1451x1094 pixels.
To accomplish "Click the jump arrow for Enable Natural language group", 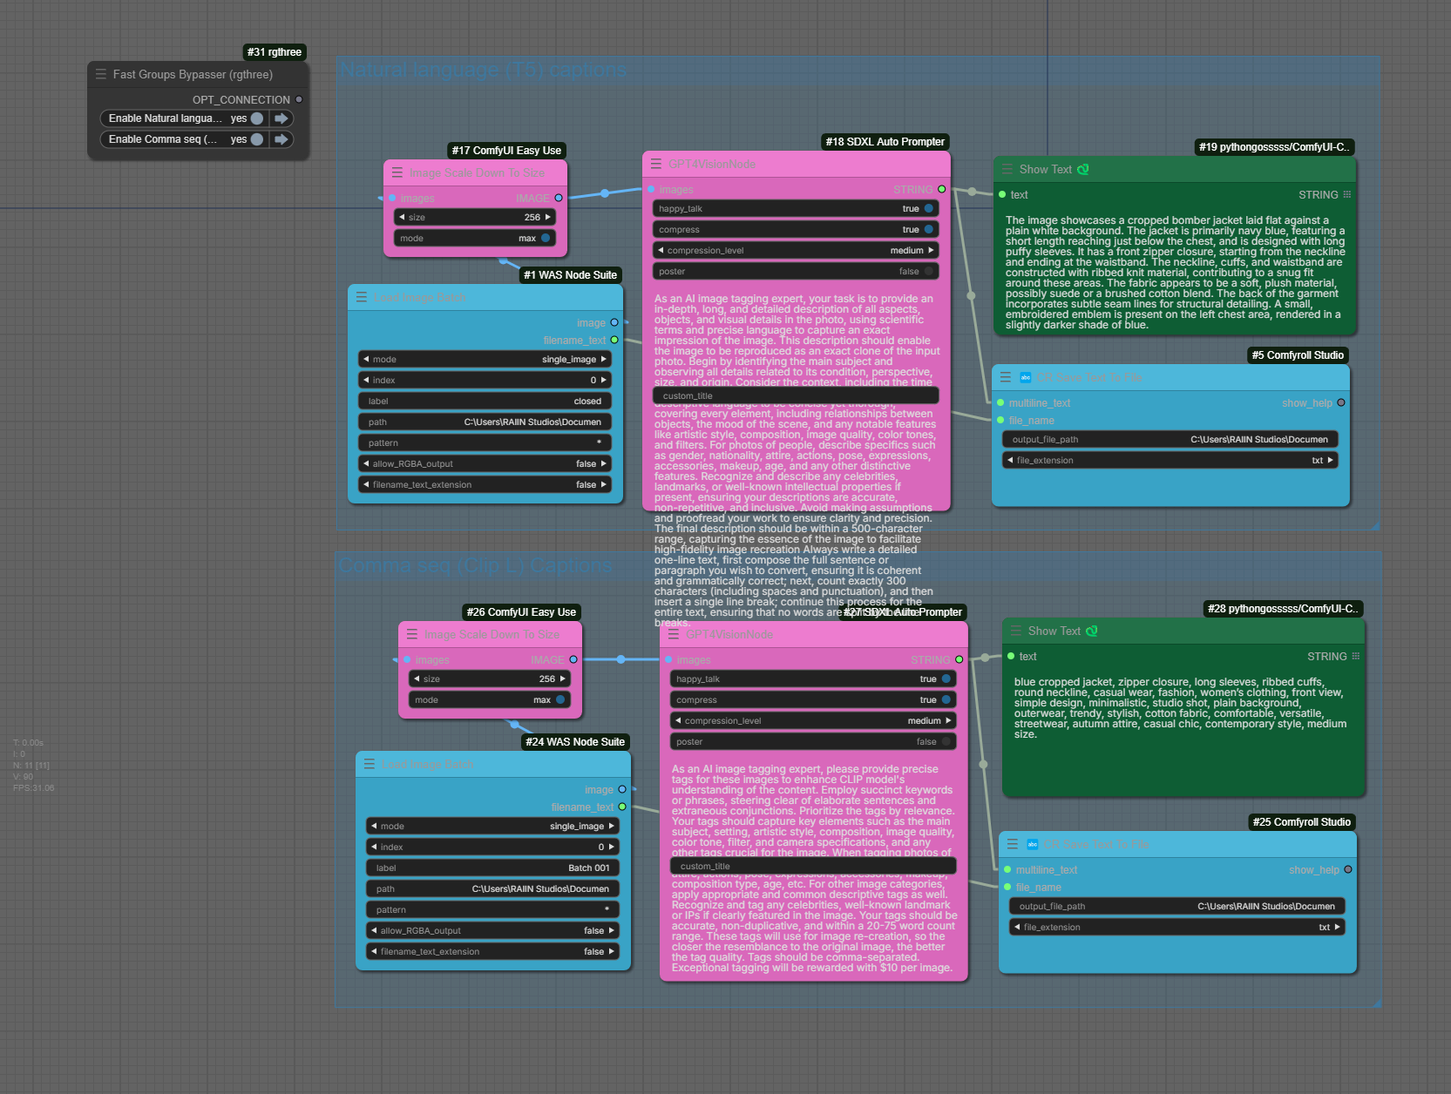I will 281,118.
